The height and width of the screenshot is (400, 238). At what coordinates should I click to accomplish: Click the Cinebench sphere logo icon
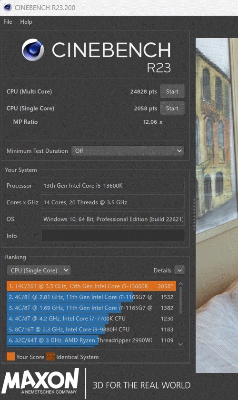pyautogui.click(x=33, y=50)
